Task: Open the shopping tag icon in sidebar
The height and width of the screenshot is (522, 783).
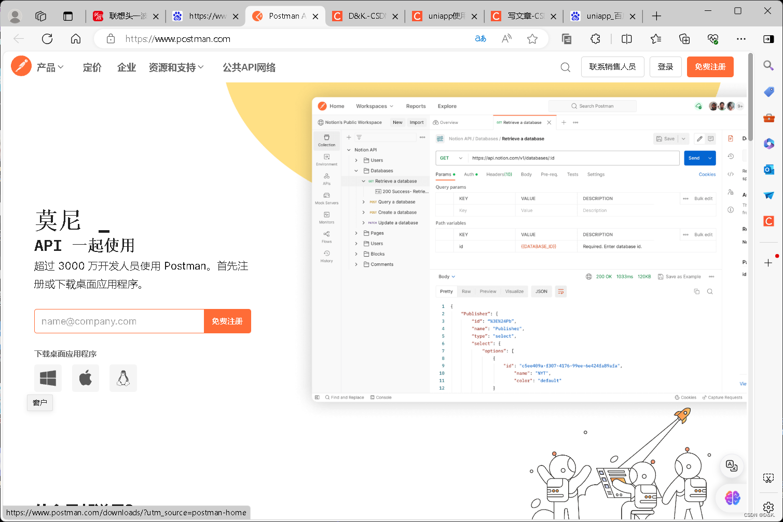Action: (768, 92)
